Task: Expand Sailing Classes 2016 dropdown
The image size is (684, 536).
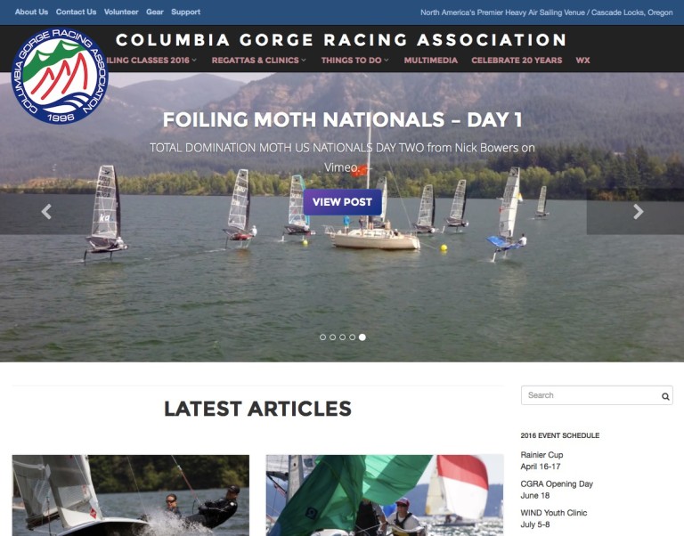Action: click(151, 61)
